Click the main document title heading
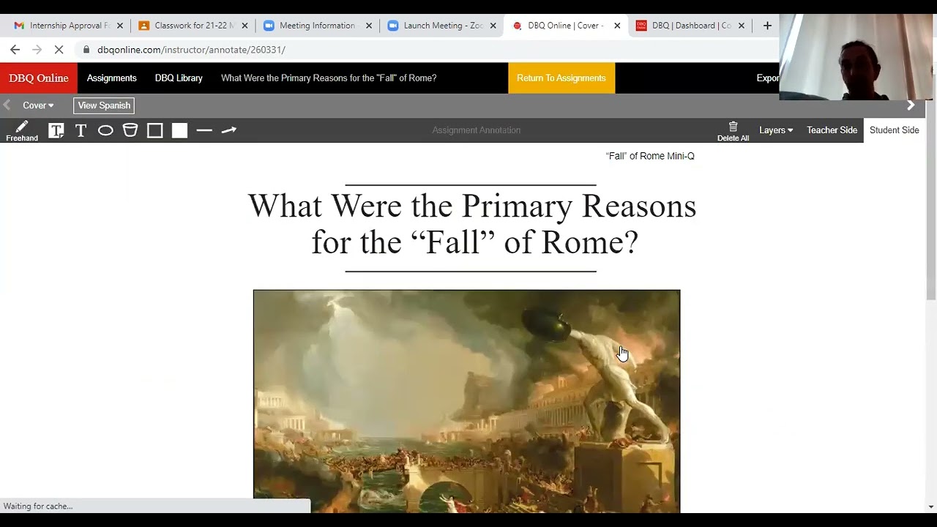 [472, 224]
